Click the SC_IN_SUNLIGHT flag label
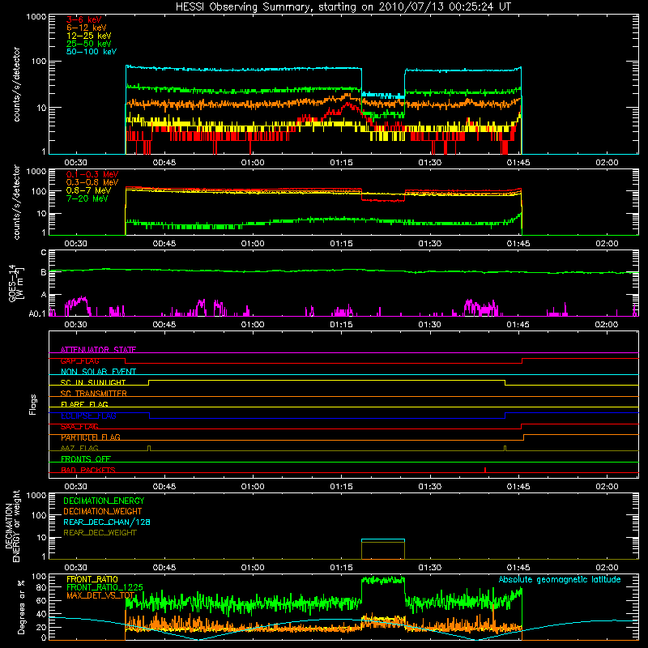The width and height of the screenshot is (648, 648). pyautogui.click(x=92, y=382)
